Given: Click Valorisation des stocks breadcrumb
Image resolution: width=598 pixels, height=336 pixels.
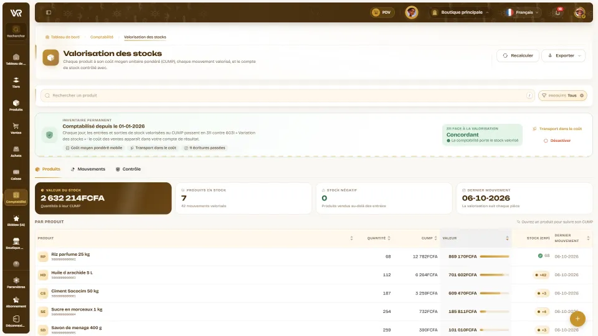Looking at the screenshot, I should (145, 37).
